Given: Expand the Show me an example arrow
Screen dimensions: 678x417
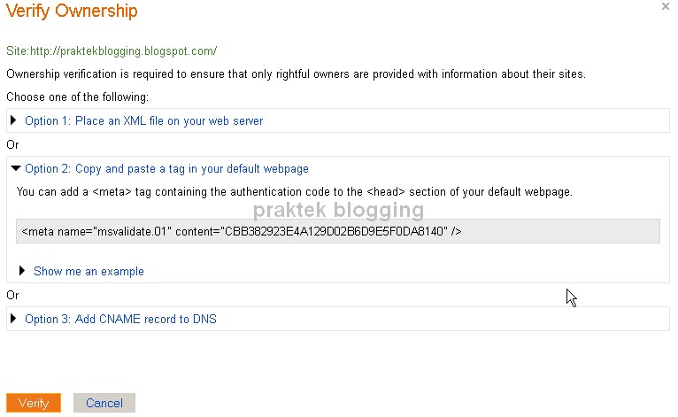Looking at the screenshot, I should (22, 271).
